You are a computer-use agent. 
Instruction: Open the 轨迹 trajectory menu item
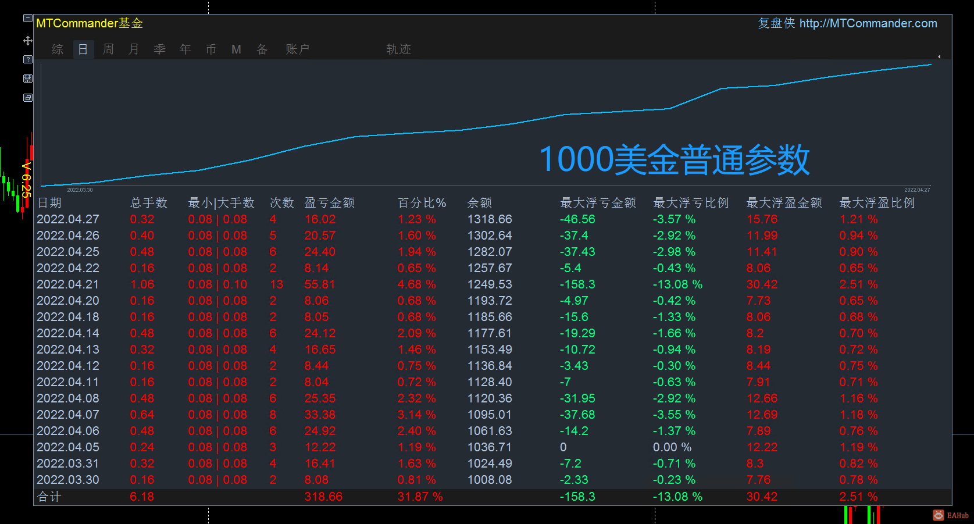(x=398, y=49)
